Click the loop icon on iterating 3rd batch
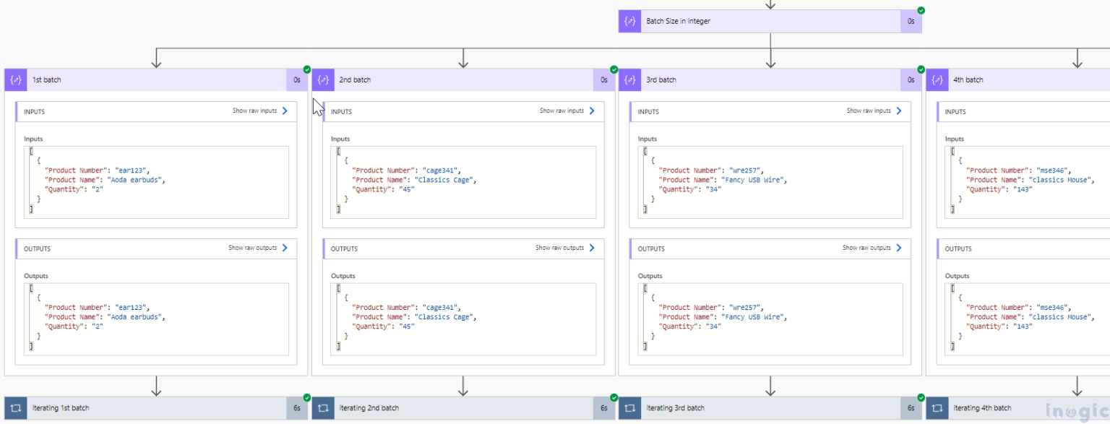 pyautogui.click(x=629, y=407)
